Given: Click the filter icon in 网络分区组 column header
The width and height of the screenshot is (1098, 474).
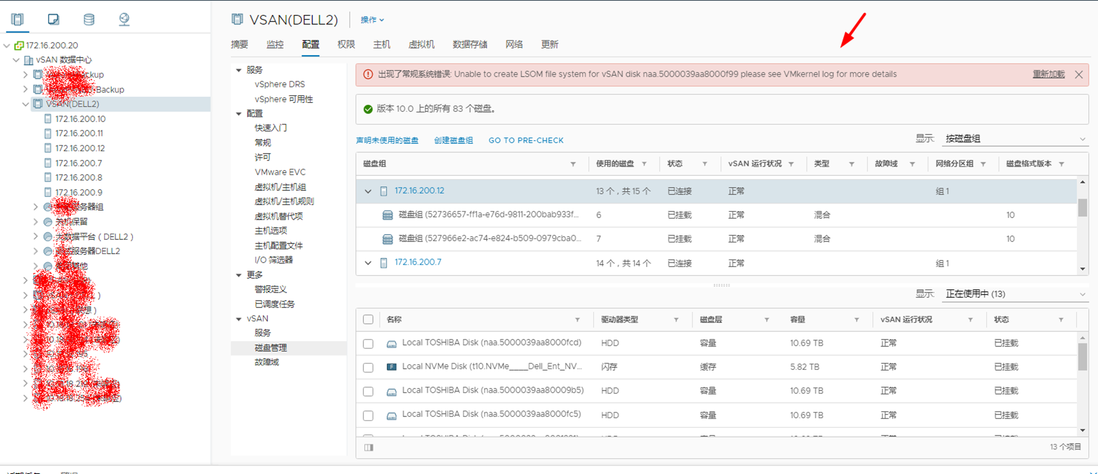Looking at the screenshot, I should pyautogui.click(x=983, y=164).
